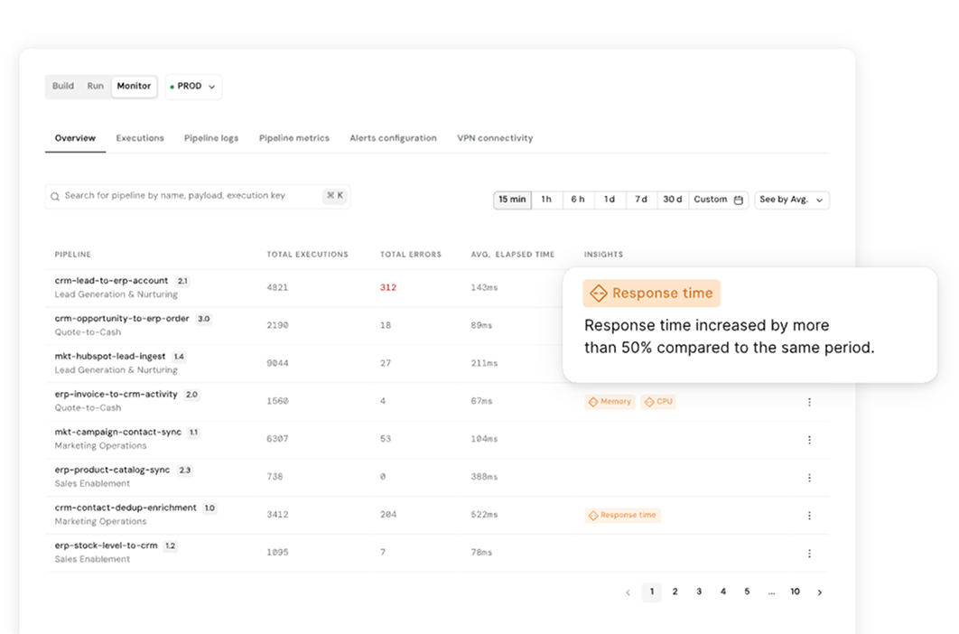Click the Response time tooltip header badge
The width and height of the screenshot is (959, 634).
[651, 294]
